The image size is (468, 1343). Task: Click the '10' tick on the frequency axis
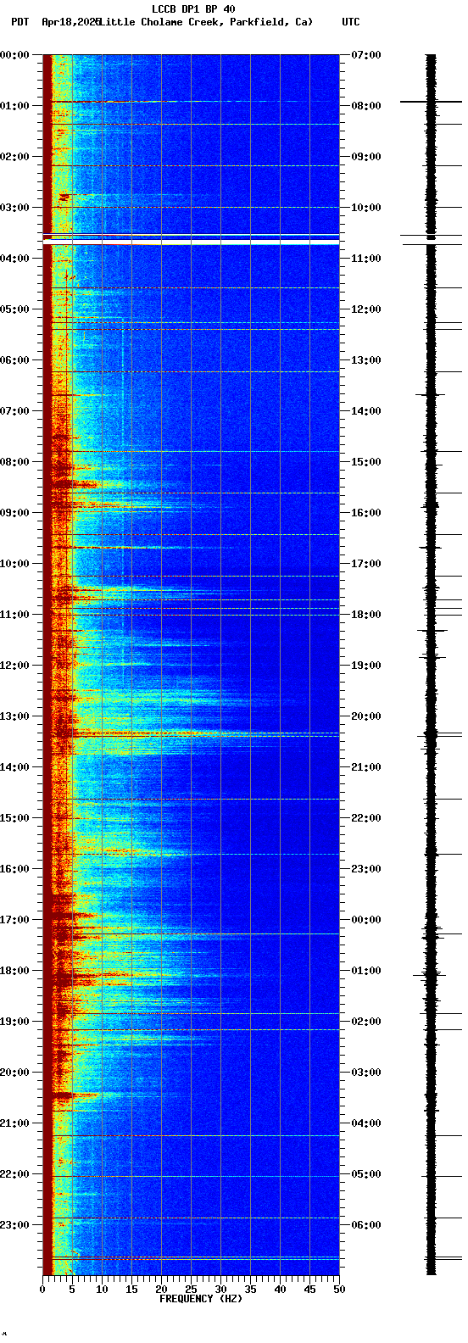(x=102, y=1290)
